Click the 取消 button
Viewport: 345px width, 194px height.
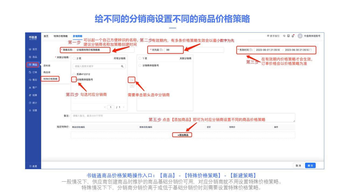click(298, 165)
